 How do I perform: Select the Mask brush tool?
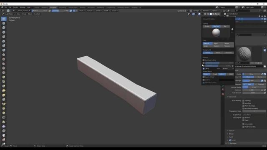[x=4, y=135]
